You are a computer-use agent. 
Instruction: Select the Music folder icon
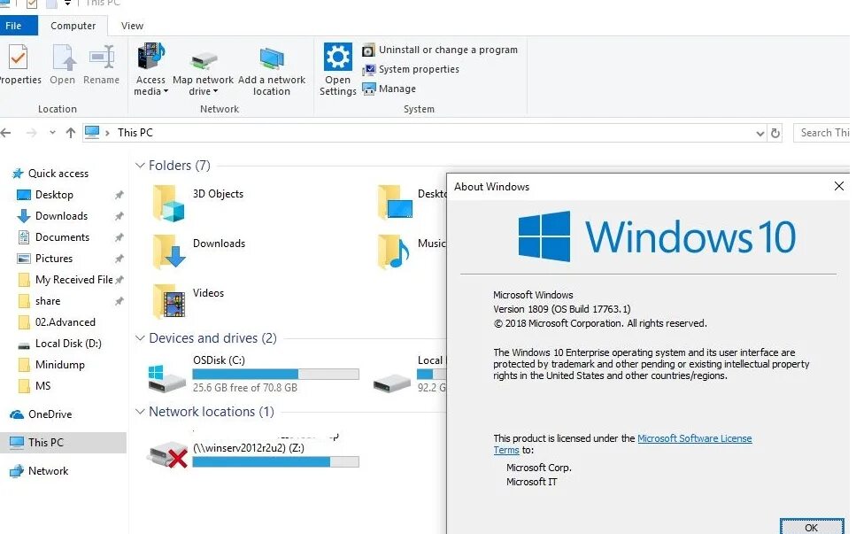[x=393, y=252]
